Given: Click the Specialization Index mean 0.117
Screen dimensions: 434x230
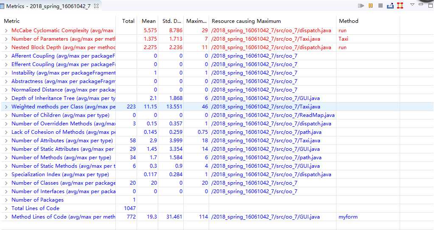Looking at the screenshot, I should pyautogui.click(x=150, y=175).
